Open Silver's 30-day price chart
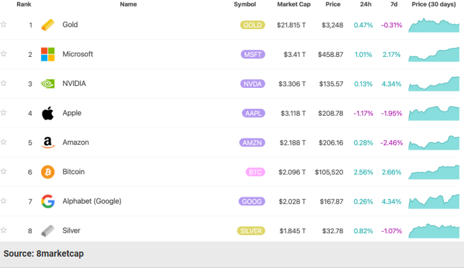The width and height of the screenshot is (464, 268). click(x=434, y=231)
